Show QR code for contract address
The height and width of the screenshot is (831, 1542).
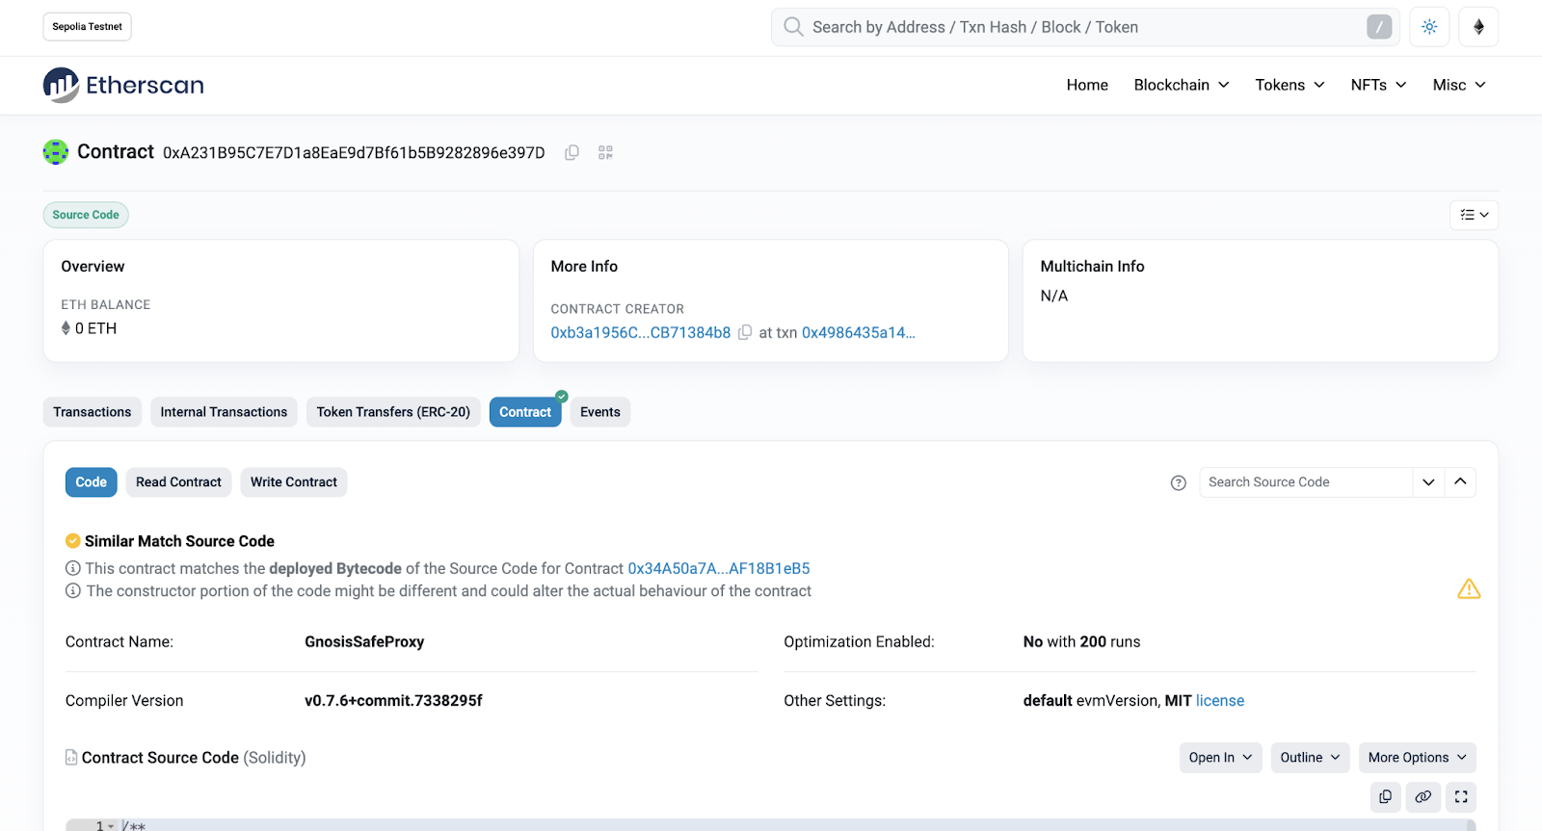pos(605,152)
